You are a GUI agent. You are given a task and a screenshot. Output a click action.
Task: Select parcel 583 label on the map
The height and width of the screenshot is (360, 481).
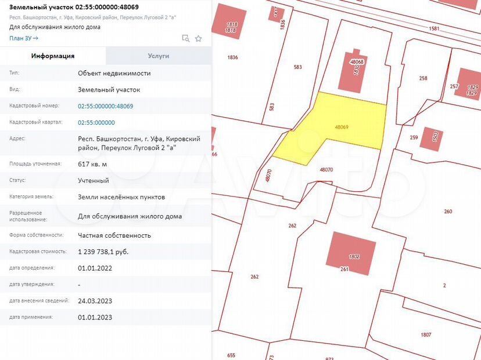[297, 67]
